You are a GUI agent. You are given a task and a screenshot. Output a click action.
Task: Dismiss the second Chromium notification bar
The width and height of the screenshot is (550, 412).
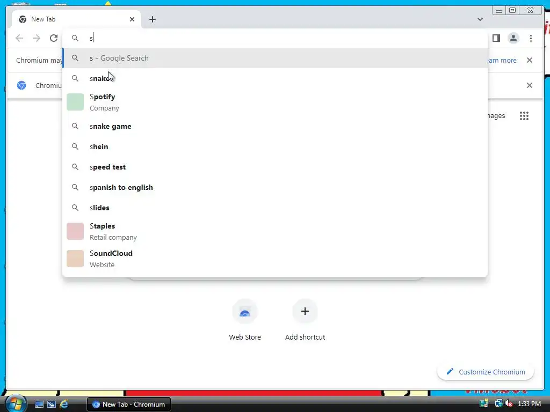pos(530,85)
